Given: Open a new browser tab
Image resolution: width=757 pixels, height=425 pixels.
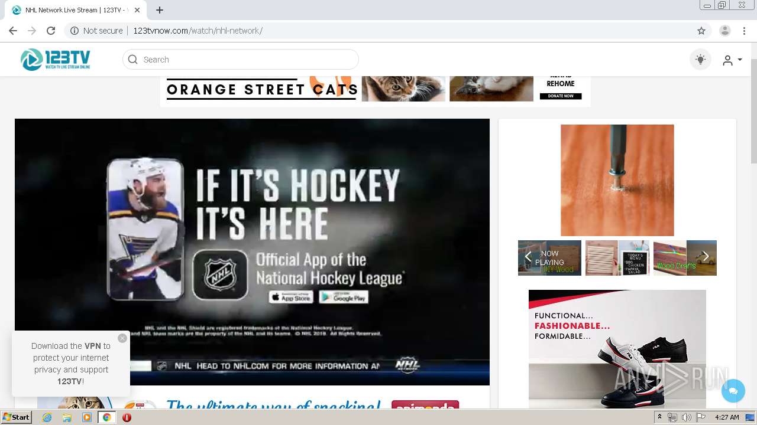Looking at the screenshot, I should (160, 10).
